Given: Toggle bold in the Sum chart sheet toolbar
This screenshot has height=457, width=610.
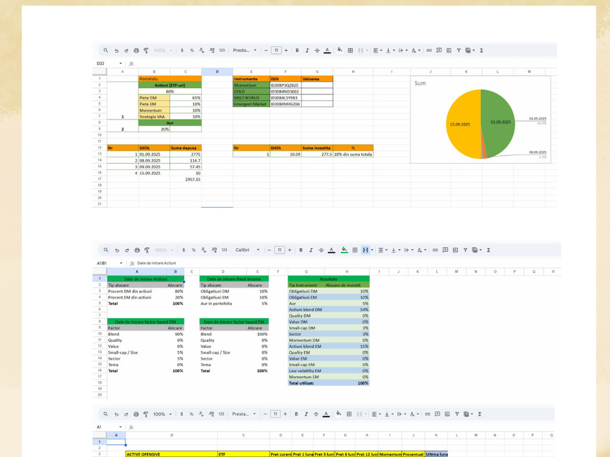Looking at the screenshot, I should click(297, 51).
